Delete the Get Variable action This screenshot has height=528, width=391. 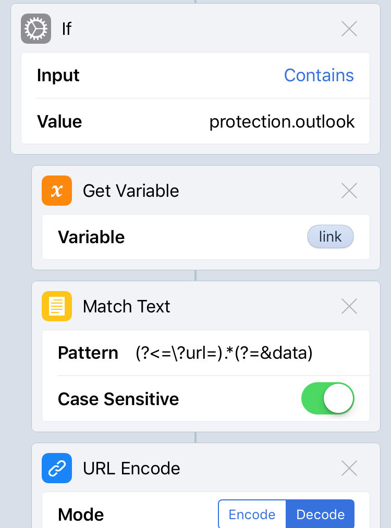pos(349,191)
